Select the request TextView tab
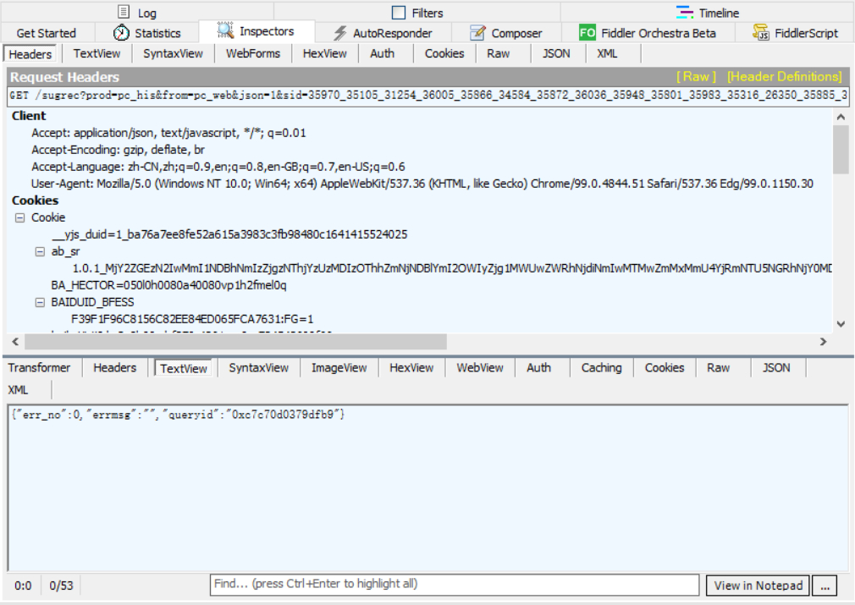Image resolution: width=855 pixels, height=605 pixels. click(97, 53)
